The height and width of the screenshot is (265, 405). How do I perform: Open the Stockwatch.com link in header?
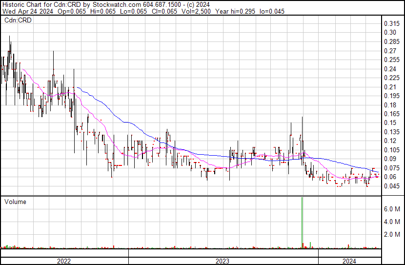(115, 4)
